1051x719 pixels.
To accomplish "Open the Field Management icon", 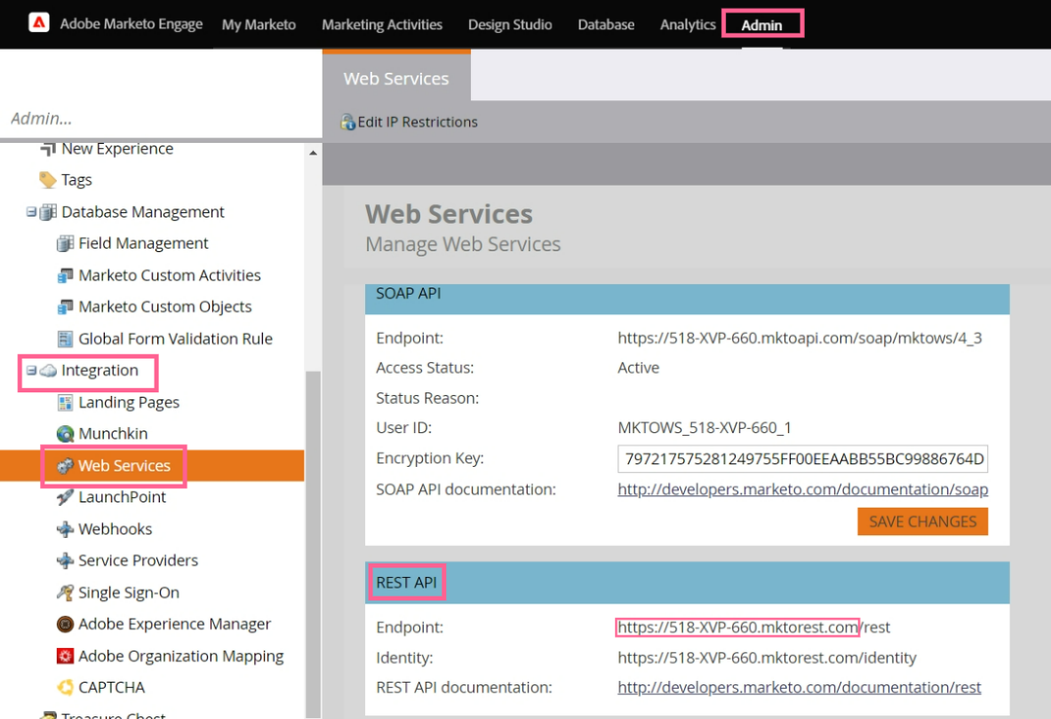I will click(x=65, y=244).
